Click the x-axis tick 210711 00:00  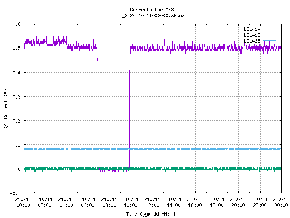click(x=23, y=203)
